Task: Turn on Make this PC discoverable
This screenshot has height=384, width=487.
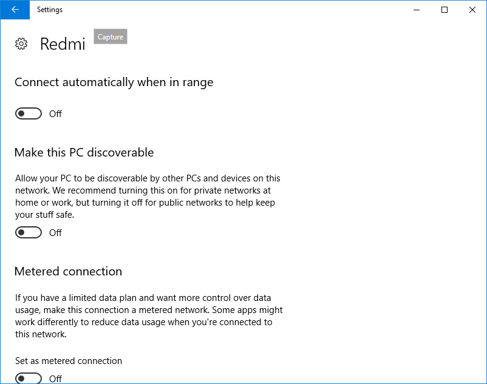Action: (28, 232)
